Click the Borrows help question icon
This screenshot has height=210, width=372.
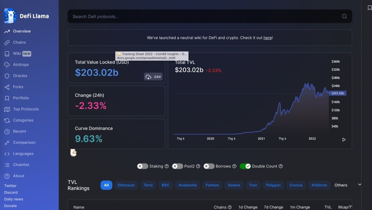[234, 166]
